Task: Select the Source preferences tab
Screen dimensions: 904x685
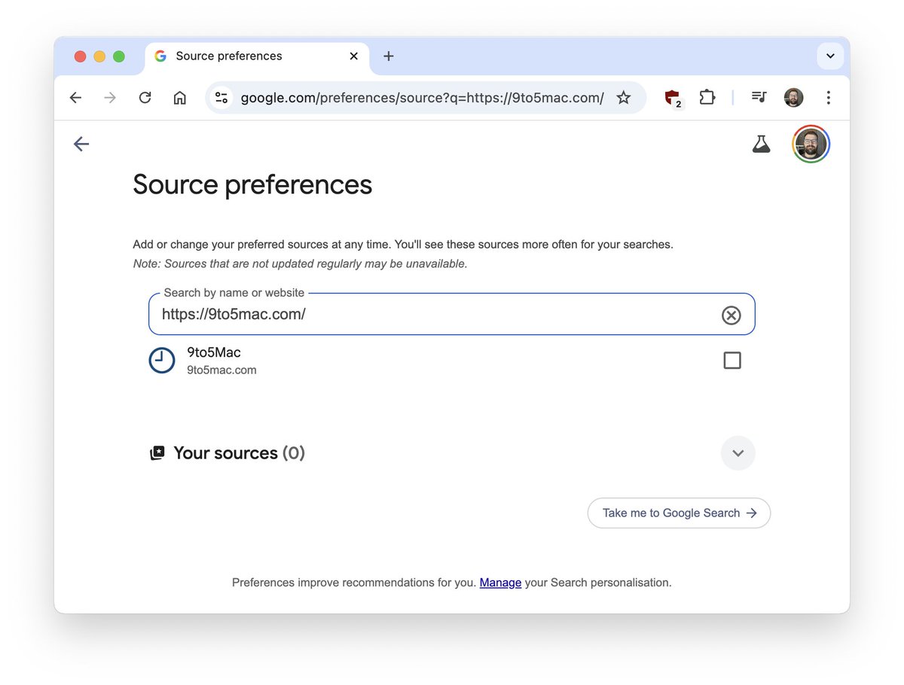Action: (256, 56)
